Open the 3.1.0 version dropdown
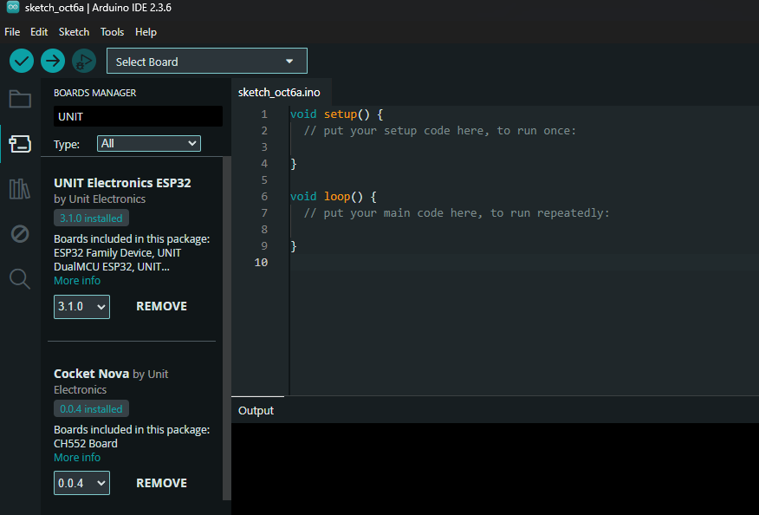This screenshot has width=759, height=515. point(81,307)
